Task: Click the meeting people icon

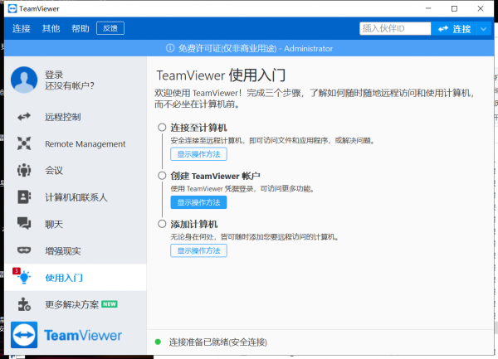Action: [24, 170]
